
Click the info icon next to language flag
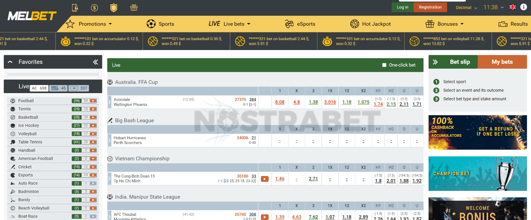click(523, 7)
